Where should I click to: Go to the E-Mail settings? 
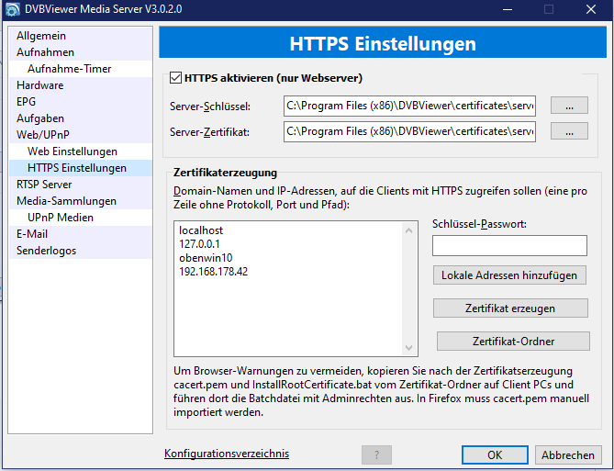click(x=80, y=234)
